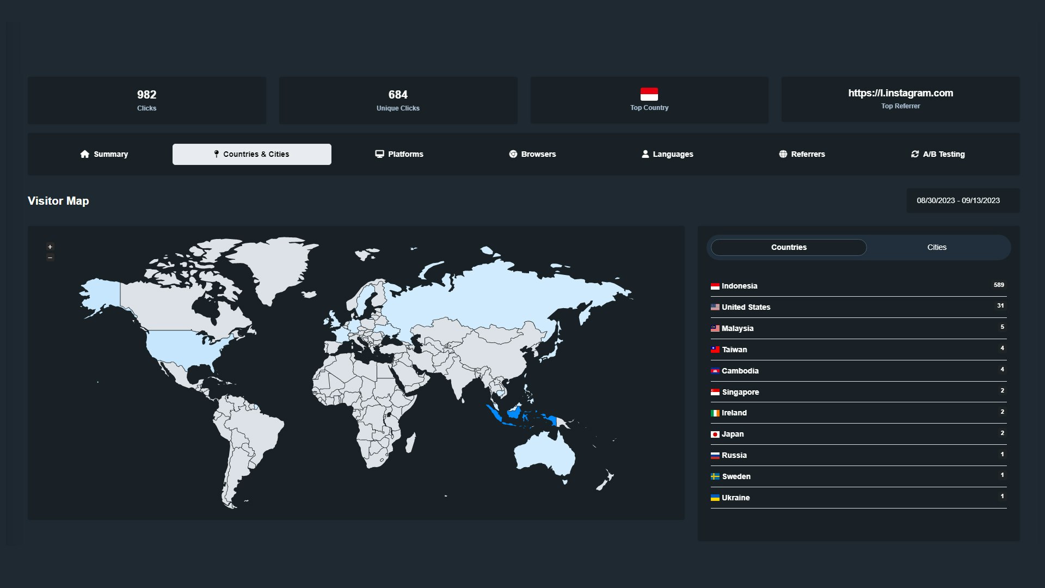The height and width of the screenshot is (588, 1045).
Task: Click the Indonesia flag icon in the list
Action: tap(715, 286)
